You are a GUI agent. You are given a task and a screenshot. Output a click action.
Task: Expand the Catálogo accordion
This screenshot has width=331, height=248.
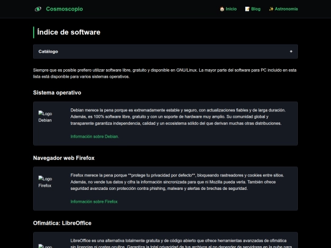[x=165, y=51]
